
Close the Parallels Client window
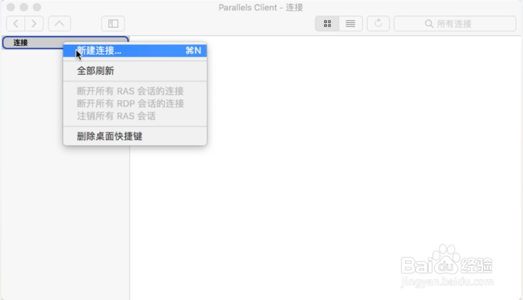pyautogui.click(x=10, y=7)
